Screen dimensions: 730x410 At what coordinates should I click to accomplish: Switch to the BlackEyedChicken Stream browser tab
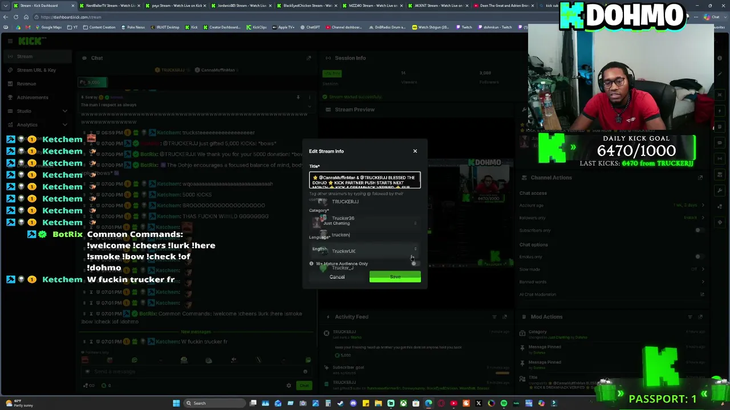(x=307, y=6)
